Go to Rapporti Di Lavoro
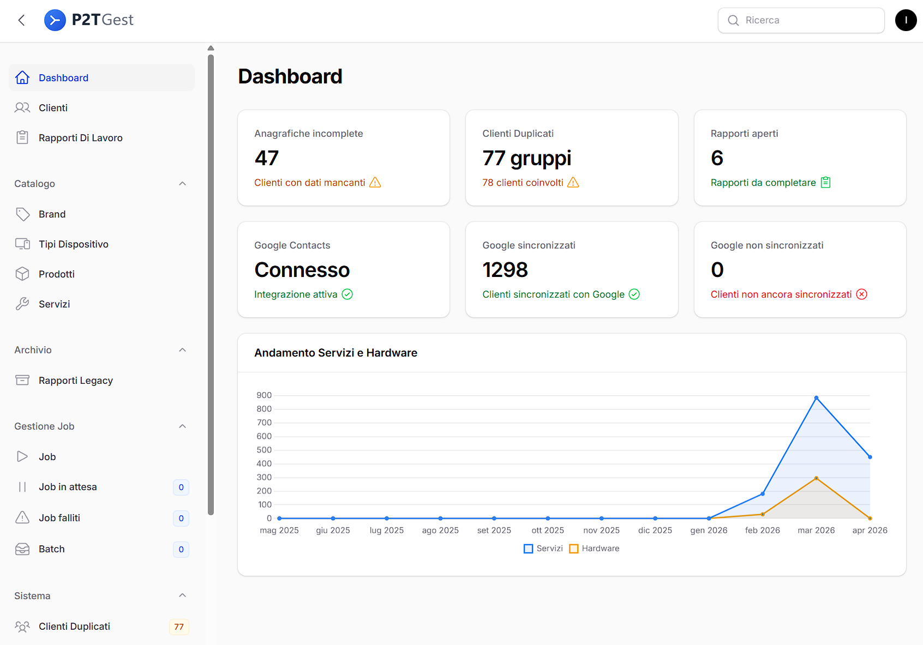Image resolution: width=923 pixels, height=645 pixels. 80,138
